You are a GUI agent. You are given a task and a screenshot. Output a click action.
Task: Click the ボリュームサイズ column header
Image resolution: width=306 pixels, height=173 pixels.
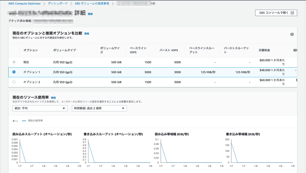point(110,50)
